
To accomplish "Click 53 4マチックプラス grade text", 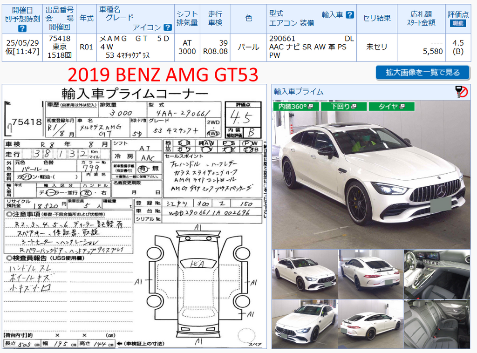I will [x=128, y=55].
